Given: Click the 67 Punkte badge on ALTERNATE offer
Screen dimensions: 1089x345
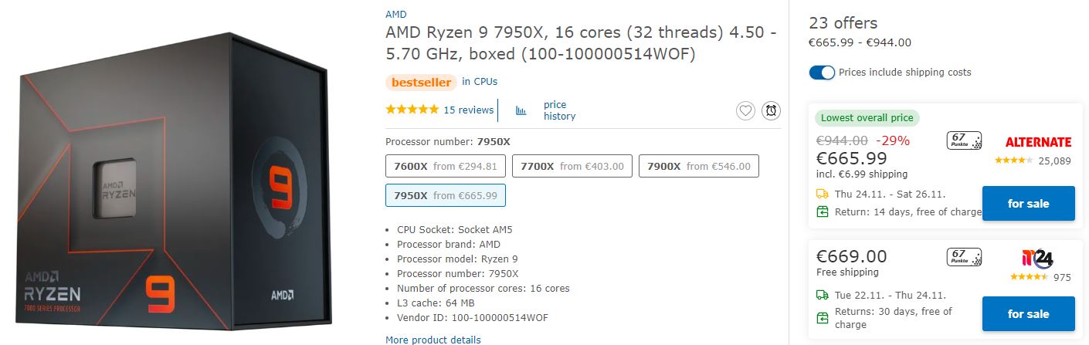Looking at the screenshot, I should (964, 141).
